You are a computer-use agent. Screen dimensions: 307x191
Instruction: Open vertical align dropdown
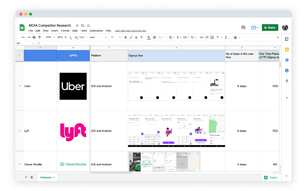(x=179, y=37)
